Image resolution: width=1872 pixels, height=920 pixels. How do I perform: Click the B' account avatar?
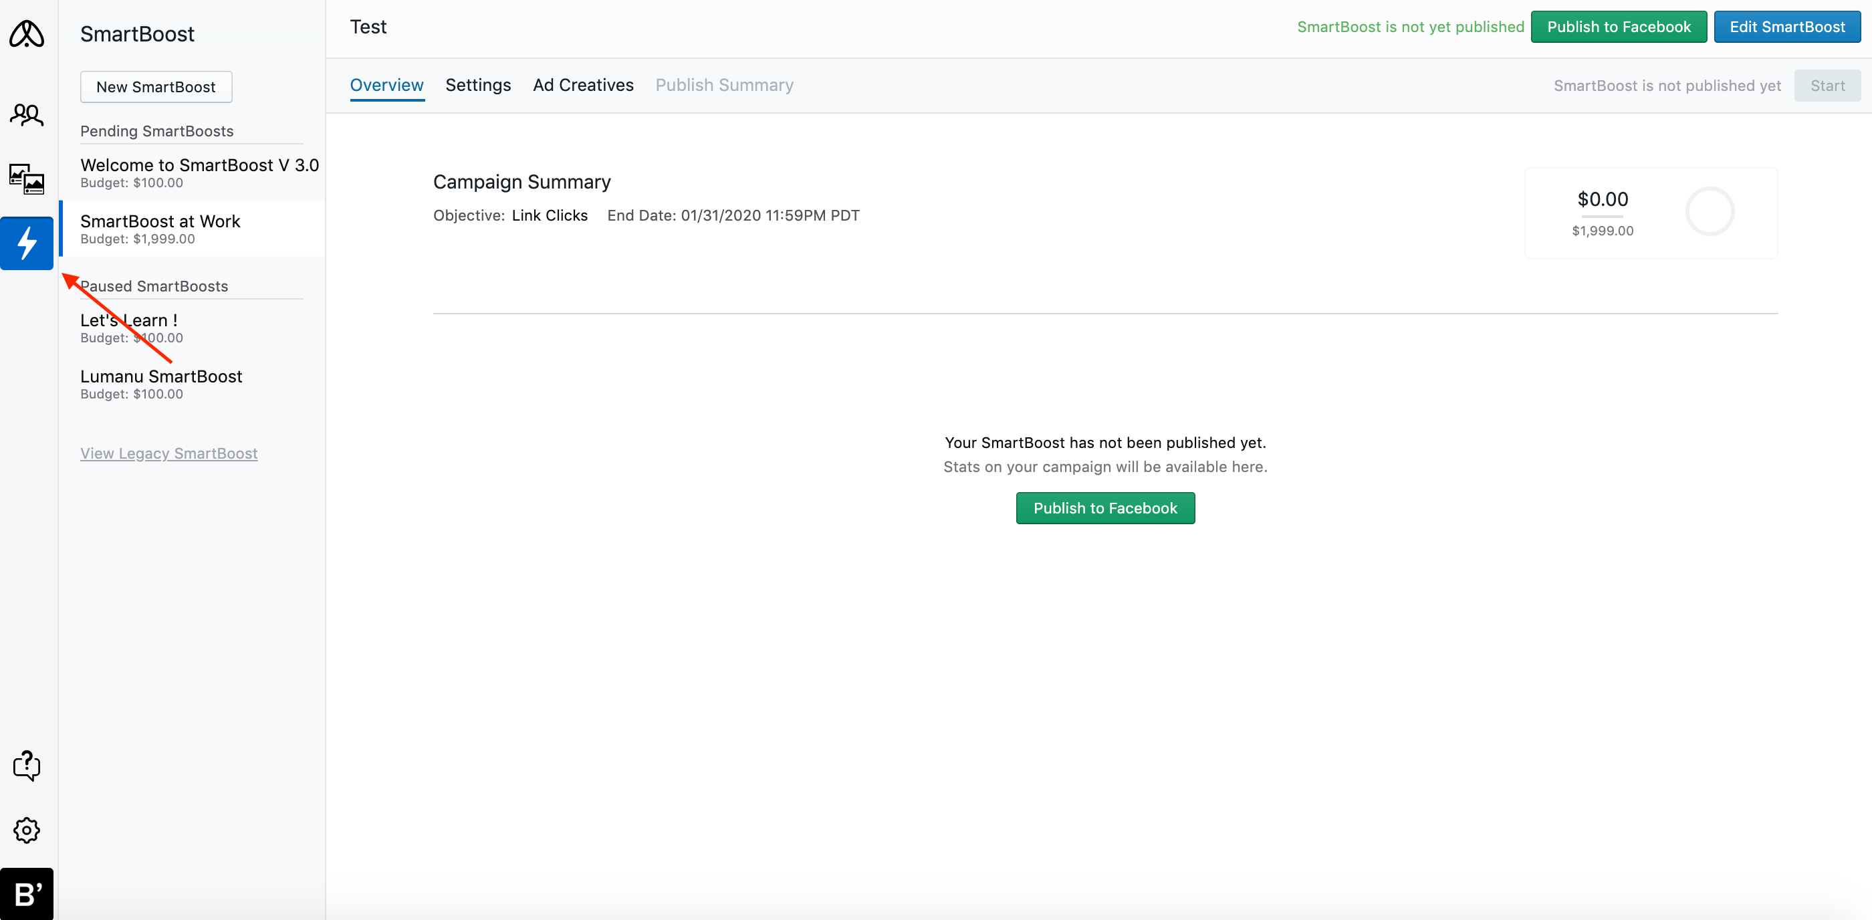tap(27, 894)
